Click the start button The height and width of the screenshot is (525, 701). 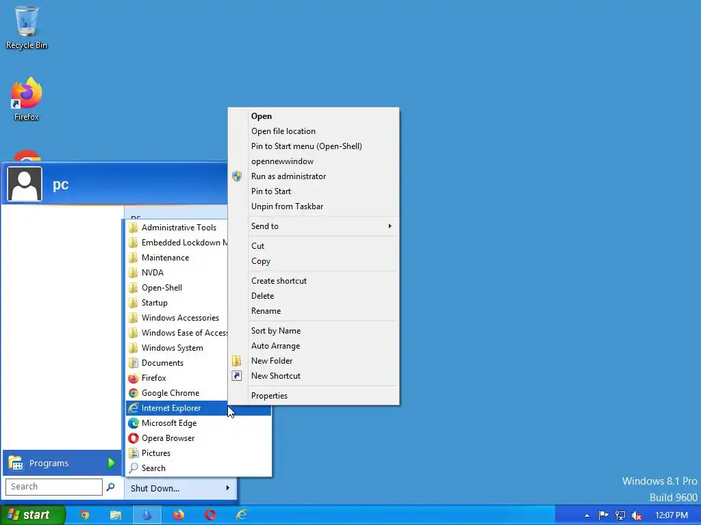[x=33, y=515]
